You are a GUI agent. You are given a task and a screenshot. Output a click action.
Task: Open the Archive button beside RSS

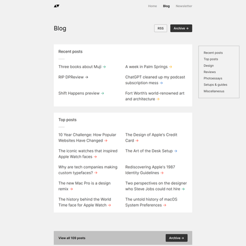[181, 28]
